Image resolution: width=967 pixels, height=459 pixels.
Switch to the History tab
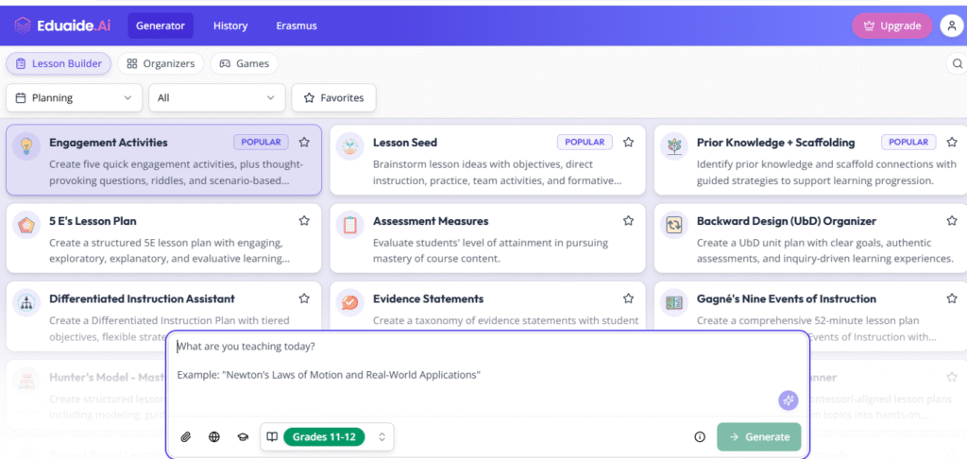pos(229,25)
